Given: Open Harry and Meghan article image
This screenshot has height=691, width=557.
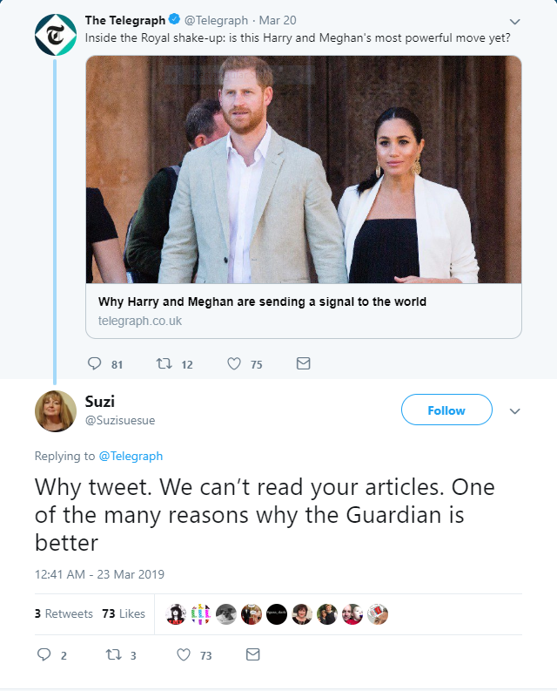Looking at the screenshot, I should pyautogui.click(x=304, y=170).
